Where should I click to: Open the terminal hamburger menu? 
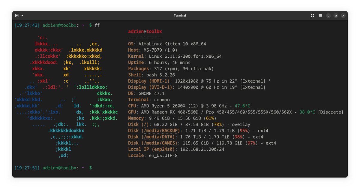(320, 16)
